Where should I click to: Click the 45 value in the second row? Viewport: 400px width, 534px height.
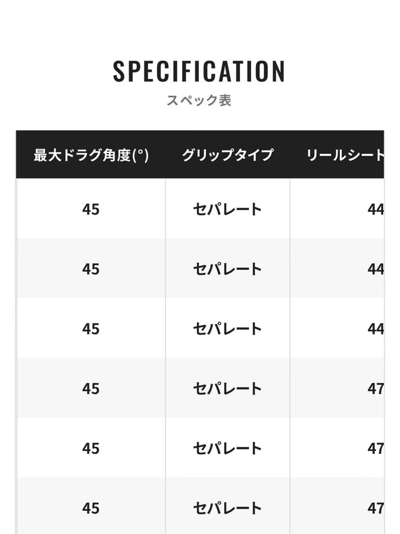click(91, 269)
